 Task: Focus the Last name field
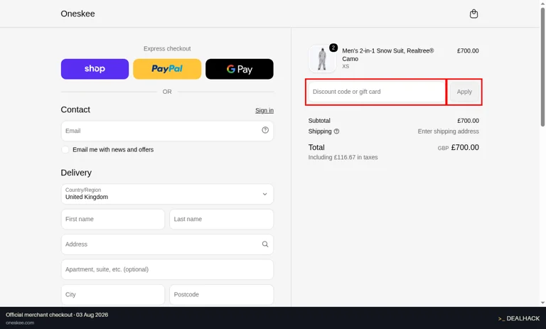[x=222, y=219]
